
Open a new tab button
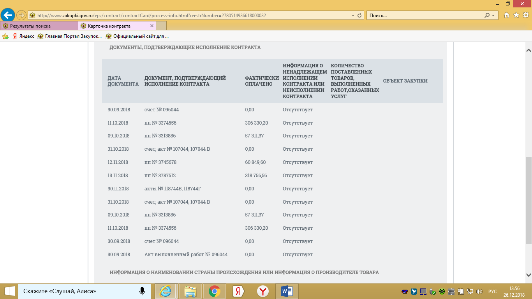click(161, 26)
